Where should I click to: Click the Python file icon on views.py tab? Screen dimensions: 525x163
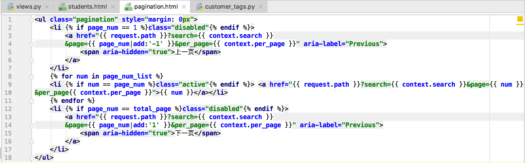coord(11,7)
